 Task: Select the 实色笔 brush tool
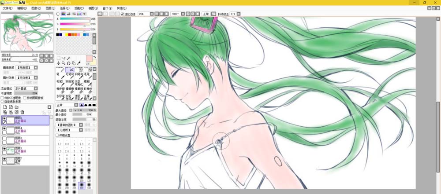(70, 83)
